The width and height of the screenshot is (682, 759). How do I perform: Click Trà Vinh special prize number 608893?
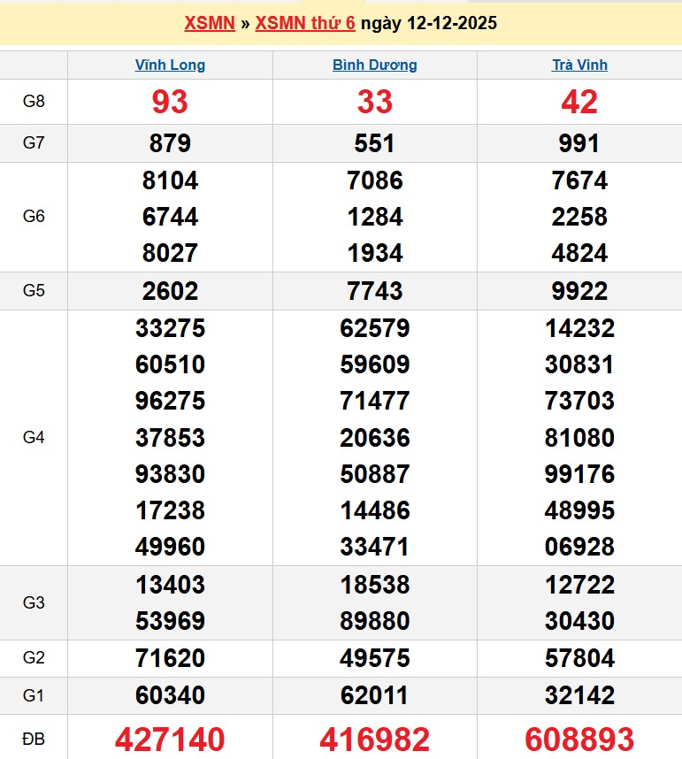(579, 739)
